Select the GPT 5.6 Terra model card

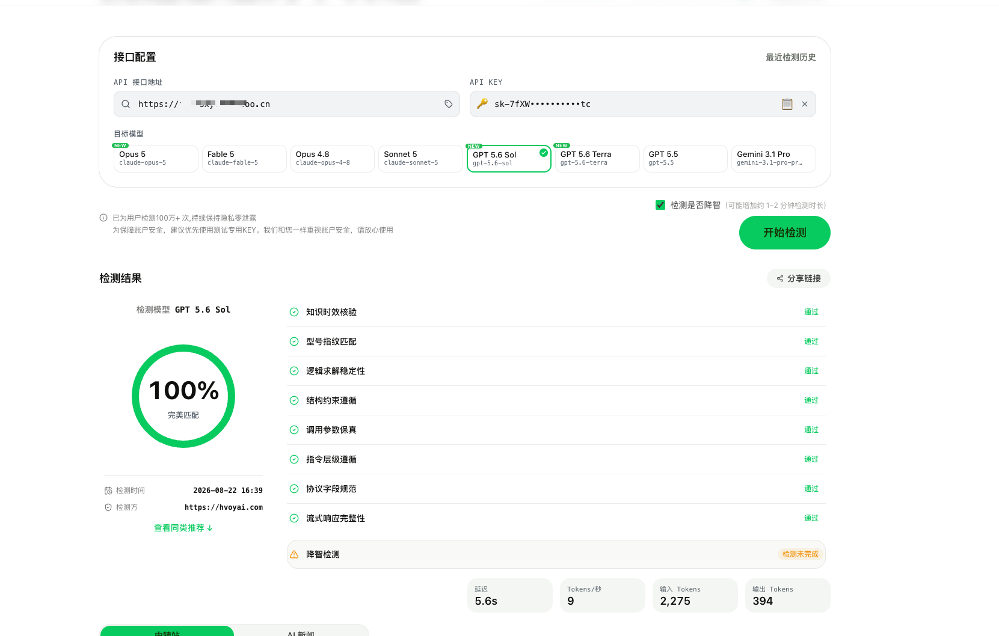point(597,159)
